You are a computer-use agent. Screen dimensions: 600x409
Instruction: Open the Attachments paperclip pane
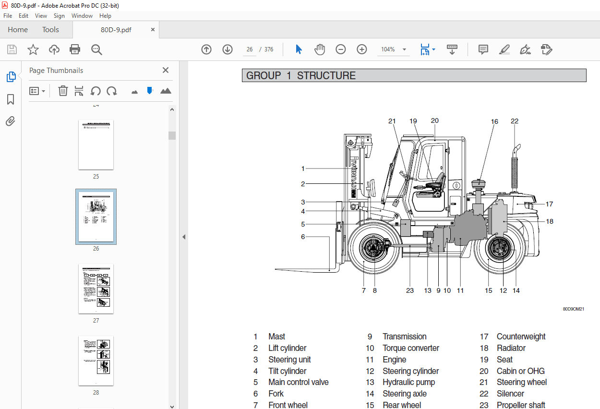(x=11, y=121)
